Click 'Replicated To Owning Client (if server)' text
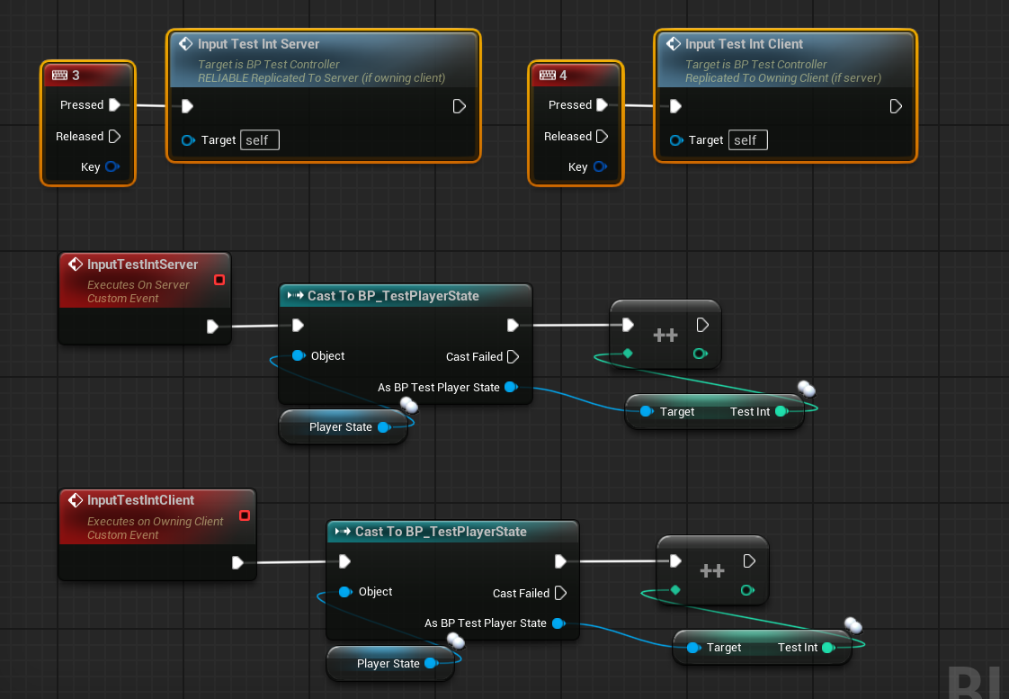The width and height of the screenshot is (1009, 699). tap(783, 78)
